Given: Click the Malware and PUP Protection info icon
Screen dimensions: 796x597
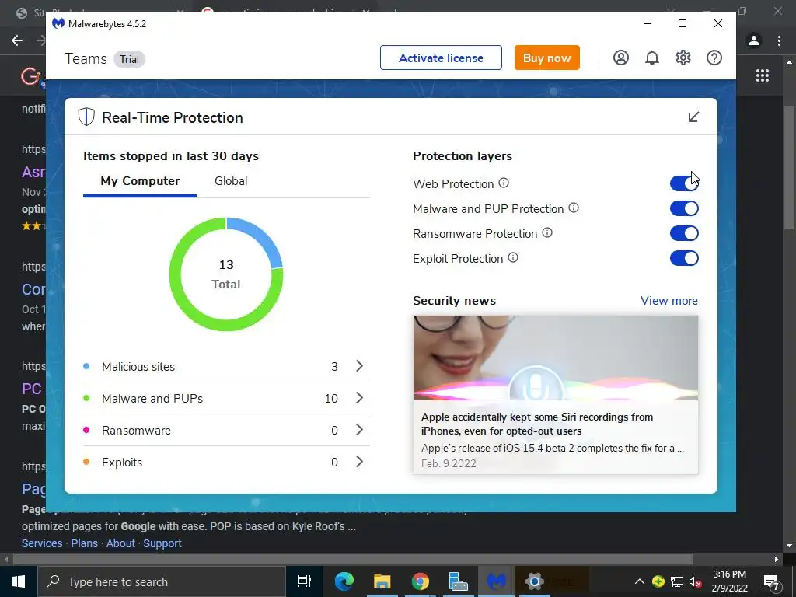Looking at the screenshot, I should click(x=574, y=208).
